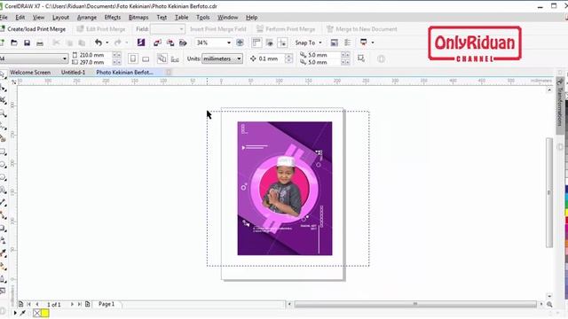The height and width of the screenshot is (319, 568).
Task: Expand the Application launcher dropdown arrow
Action: (373, 43)
